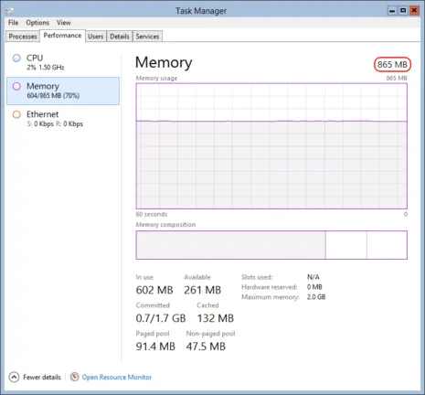Click the Memory composition bar
The image size is (425, 395).
(271, 245)
